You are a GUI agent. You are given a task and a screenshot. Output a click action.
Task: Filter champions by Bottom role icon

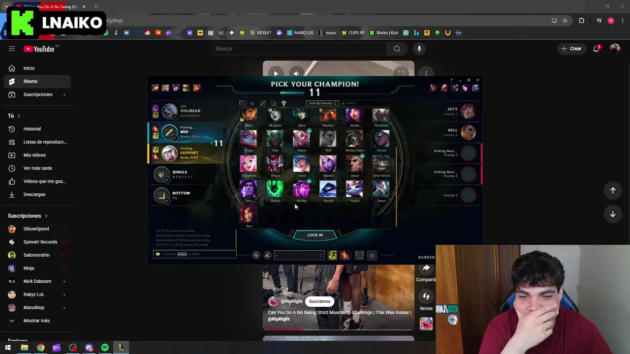[273, 103]
